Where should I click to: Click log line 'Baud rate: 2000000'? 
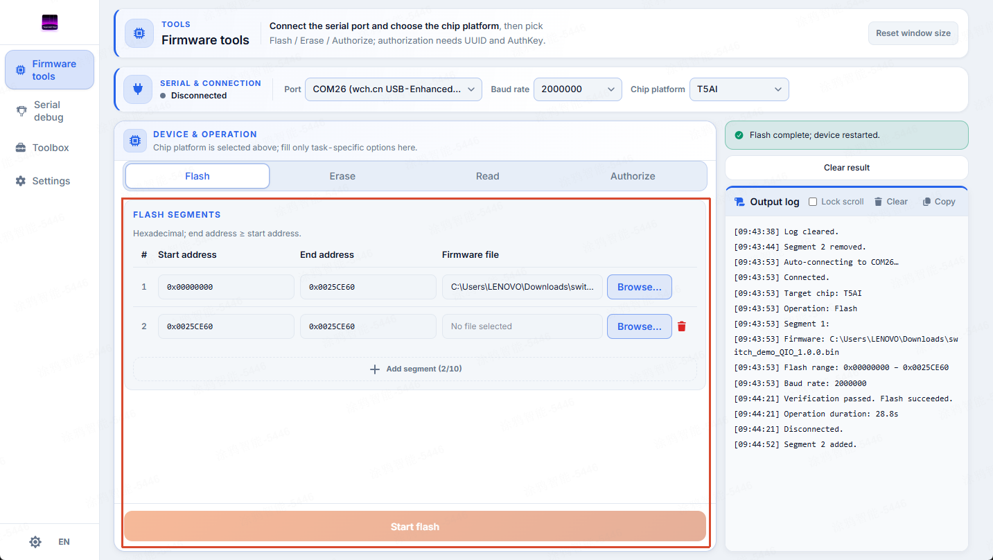[800, 383]
